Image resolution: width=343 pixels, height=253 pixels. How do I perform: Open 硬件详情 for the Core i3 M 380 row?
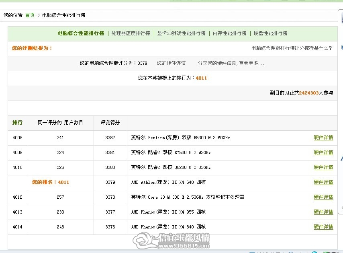tap(324, 197)
